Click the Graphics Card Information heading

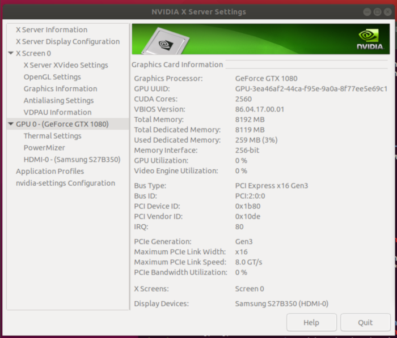click(177, 65)
